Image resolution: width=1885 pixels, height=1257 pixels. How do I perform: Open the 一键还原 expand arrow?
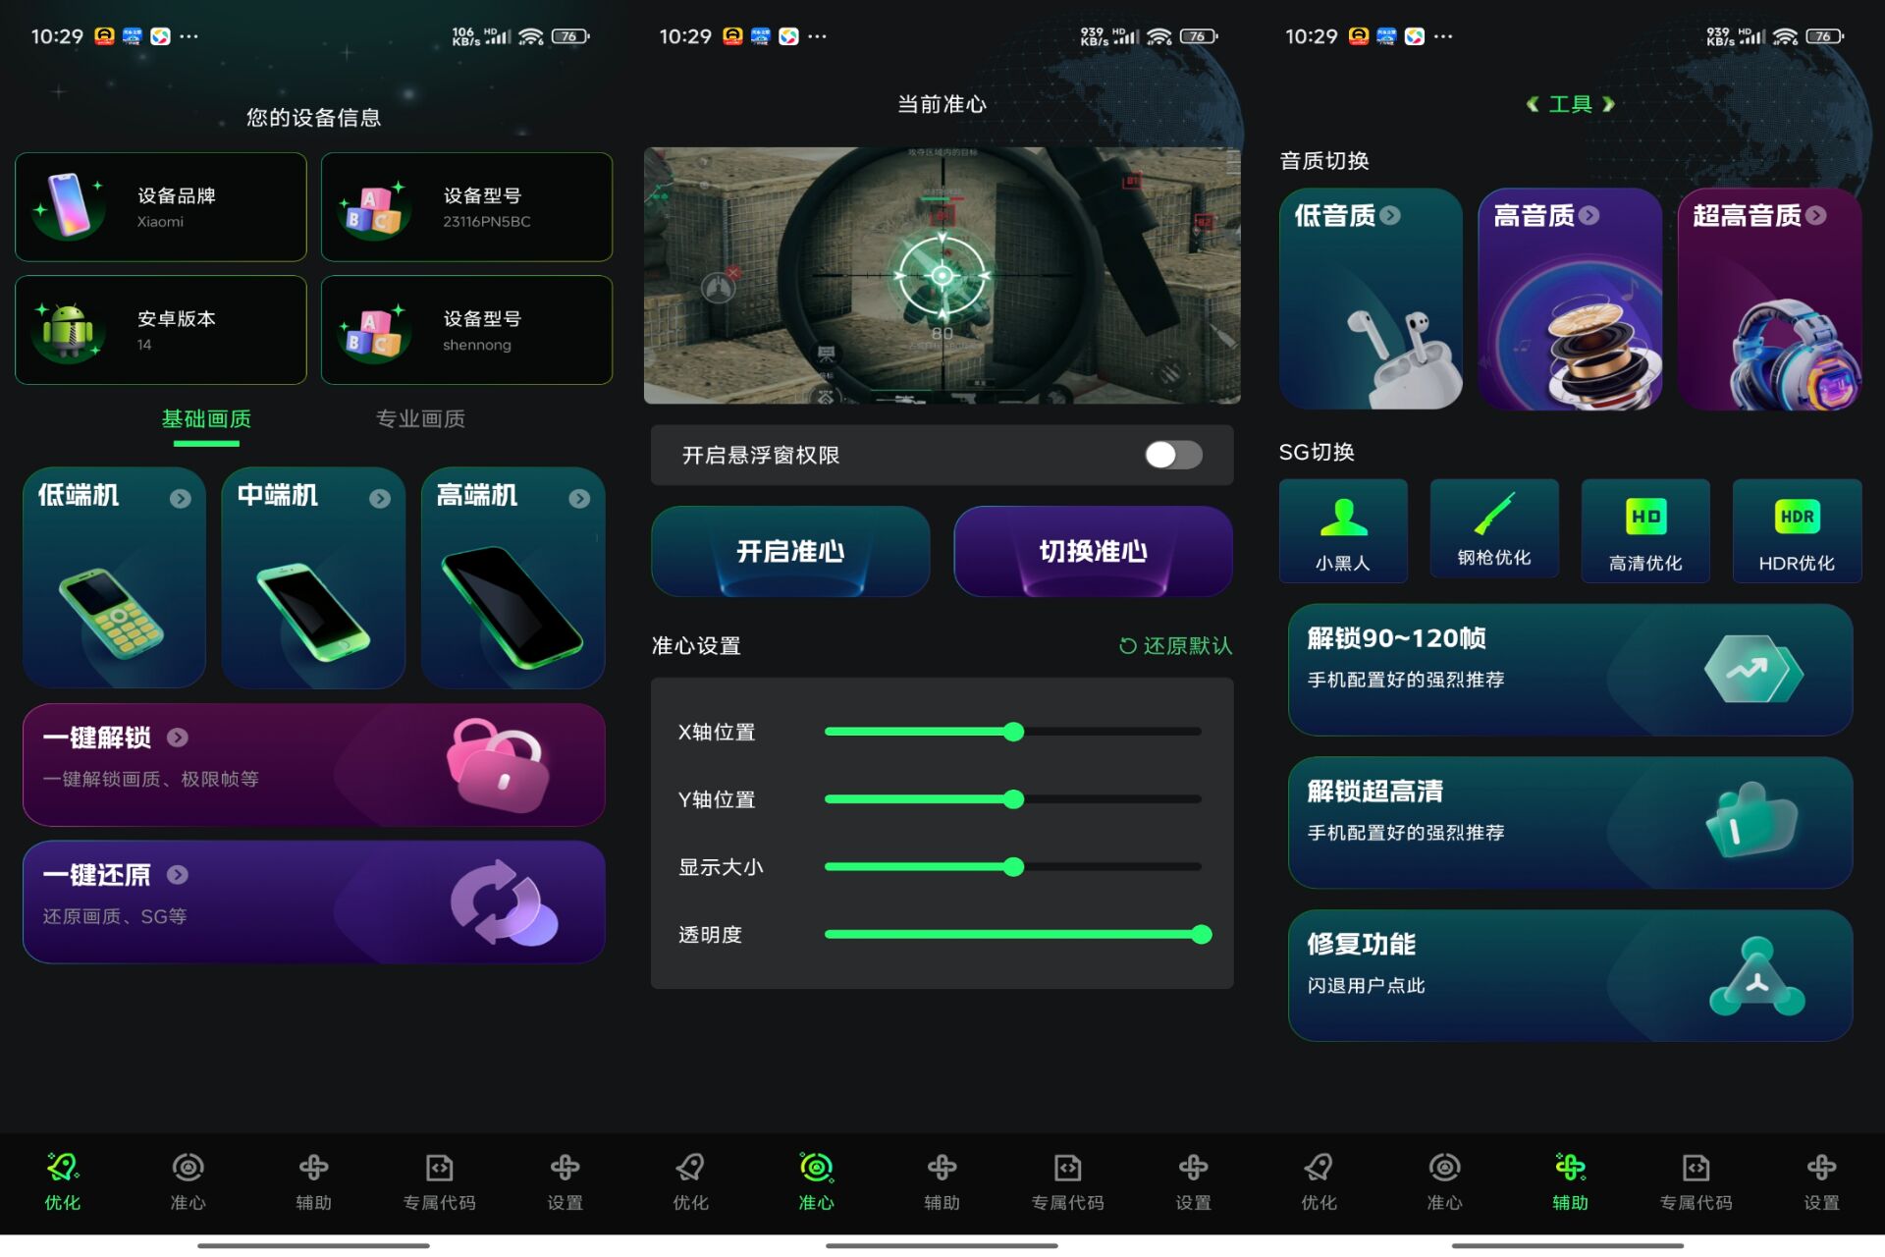coord(178,874)
